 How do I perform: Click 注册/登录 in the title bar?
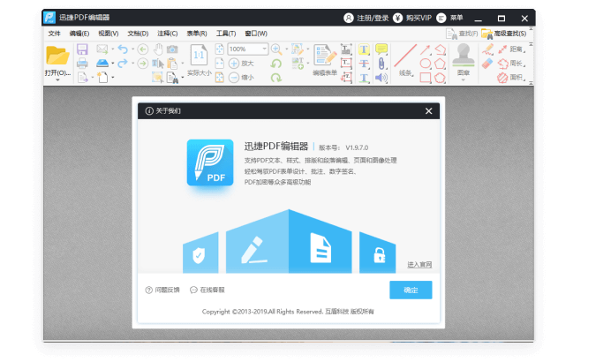[x=366, y=18]
